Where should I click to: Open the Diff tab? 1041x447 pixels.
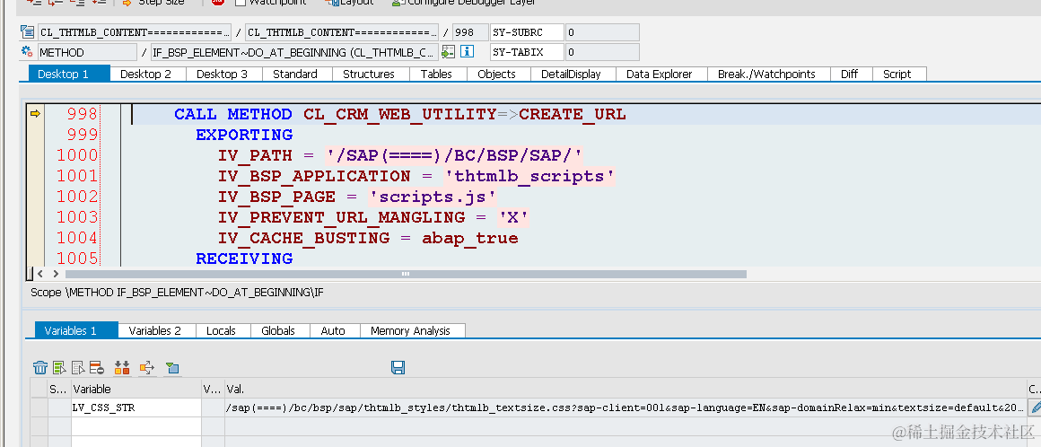point(849,74)
